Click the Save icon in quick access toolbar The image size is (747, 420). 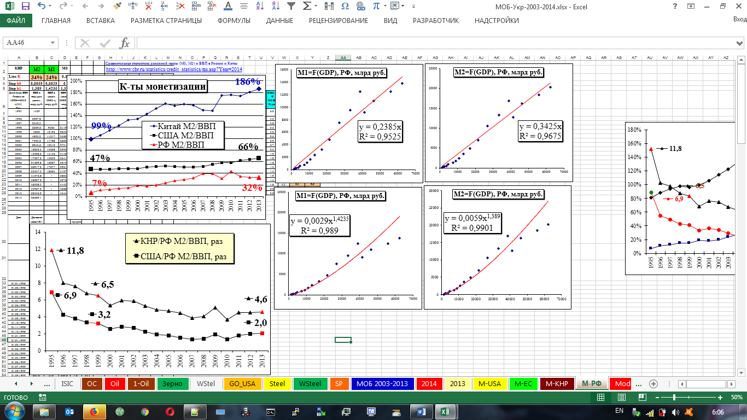tap(24, 7)
